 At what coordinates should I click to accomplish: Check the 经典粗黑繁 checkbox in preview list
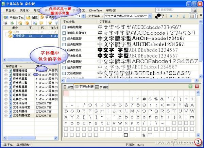64,39
